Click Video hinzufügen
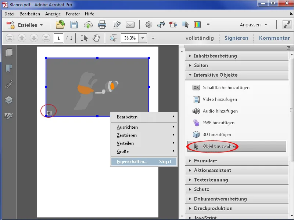This screenshot has width=294, height=220. (215, 99)
